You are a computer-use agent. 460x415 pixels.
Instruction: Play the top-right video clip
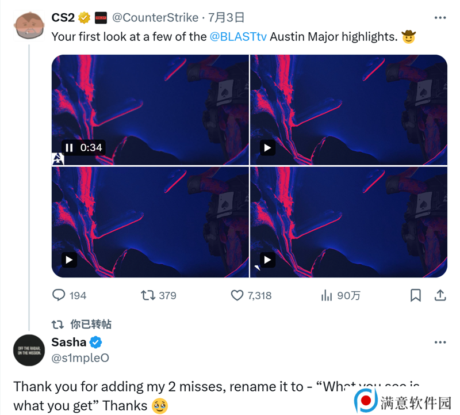coord(267,147)
